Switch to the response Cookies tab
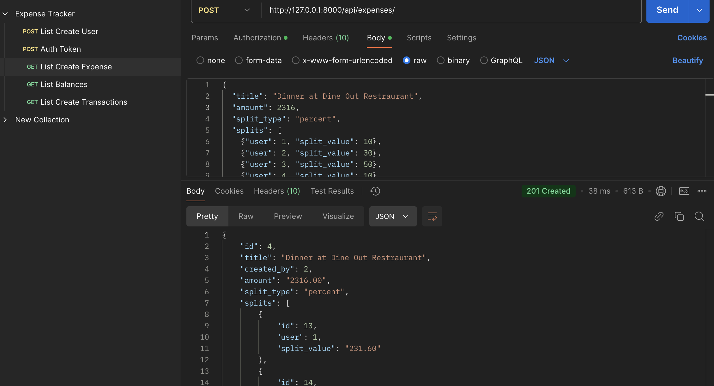 click(x=229, y=191)
